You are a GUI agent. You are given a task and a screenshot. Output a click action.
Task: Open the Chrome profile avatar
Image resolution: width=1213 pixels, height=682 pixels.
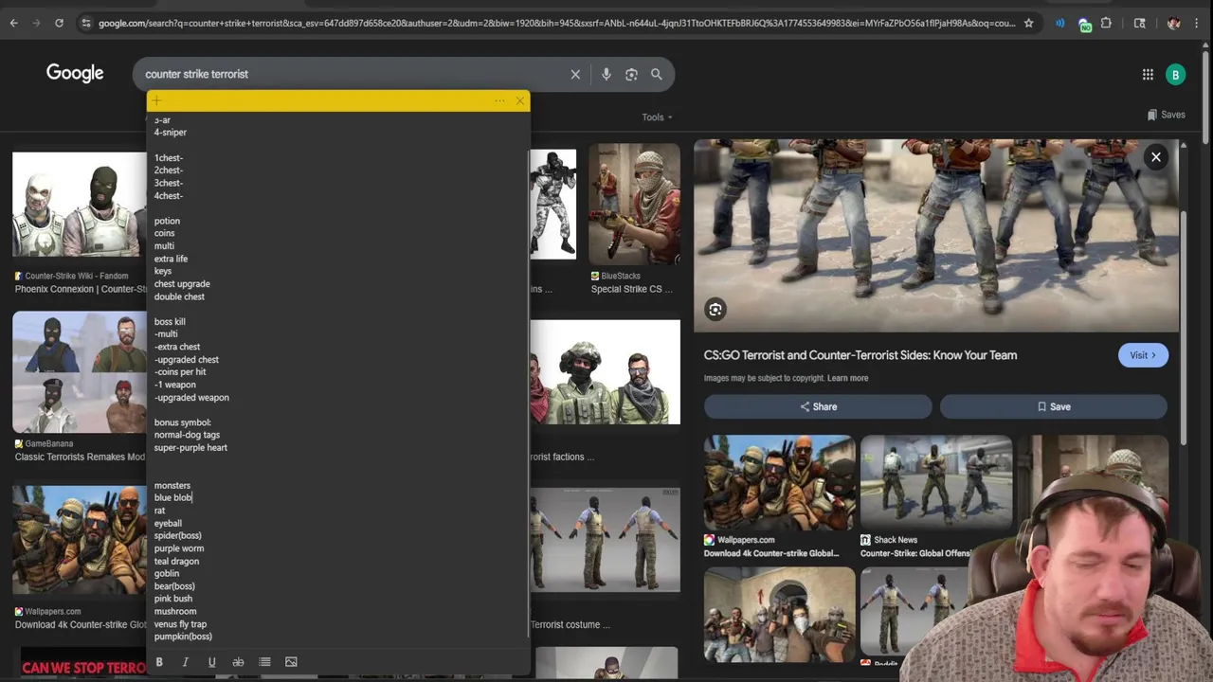(1173, 23)
